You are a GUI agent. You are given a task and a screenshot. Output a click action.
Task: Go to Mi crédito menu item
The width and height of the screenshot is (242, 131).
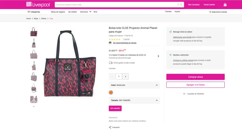(x=72, y=12)
